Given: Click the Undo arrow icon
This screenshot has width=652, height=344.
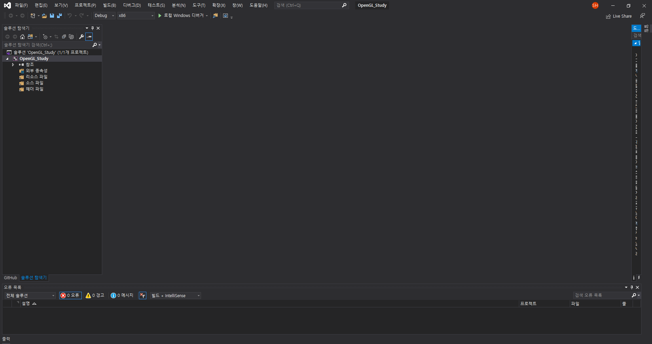Looking at the screenshot, I should (70, 16).
